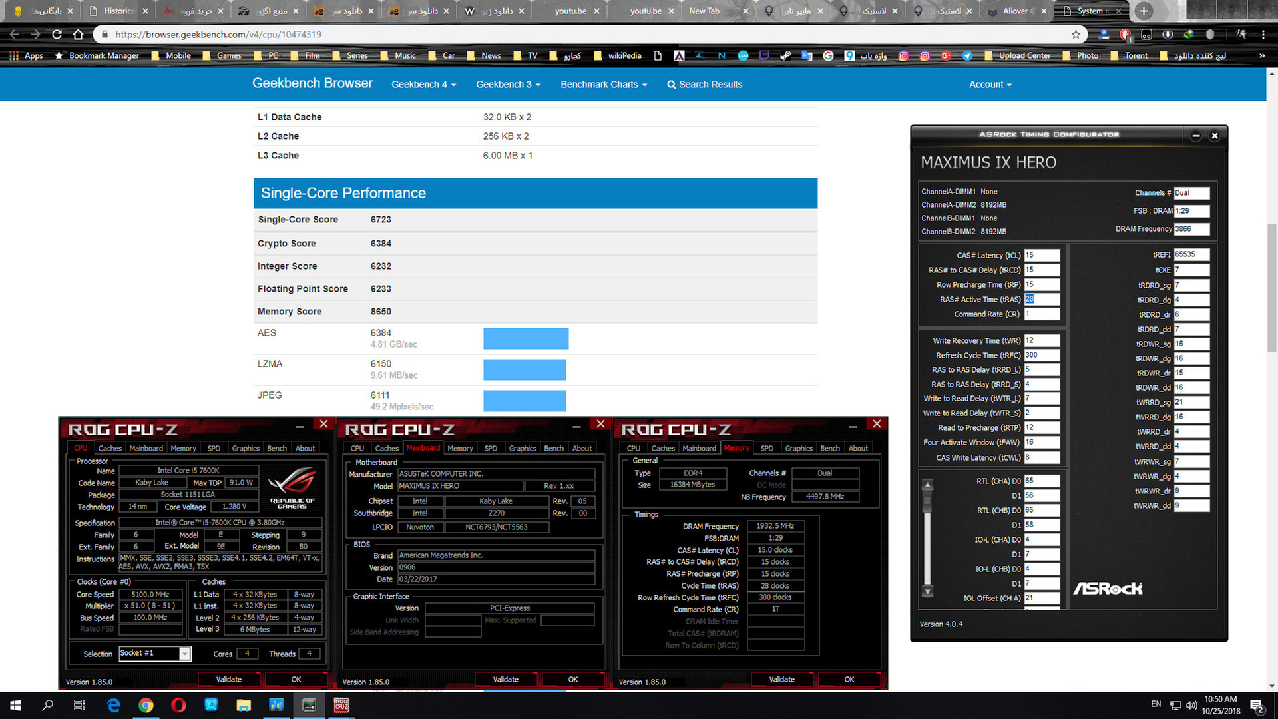
Task: Open the Steam bookmark icon
Action: (x=785, y=55)
